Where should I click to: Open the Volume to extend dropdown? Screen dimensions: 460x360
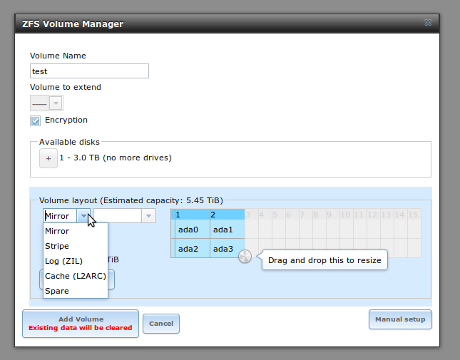point(56,103)
